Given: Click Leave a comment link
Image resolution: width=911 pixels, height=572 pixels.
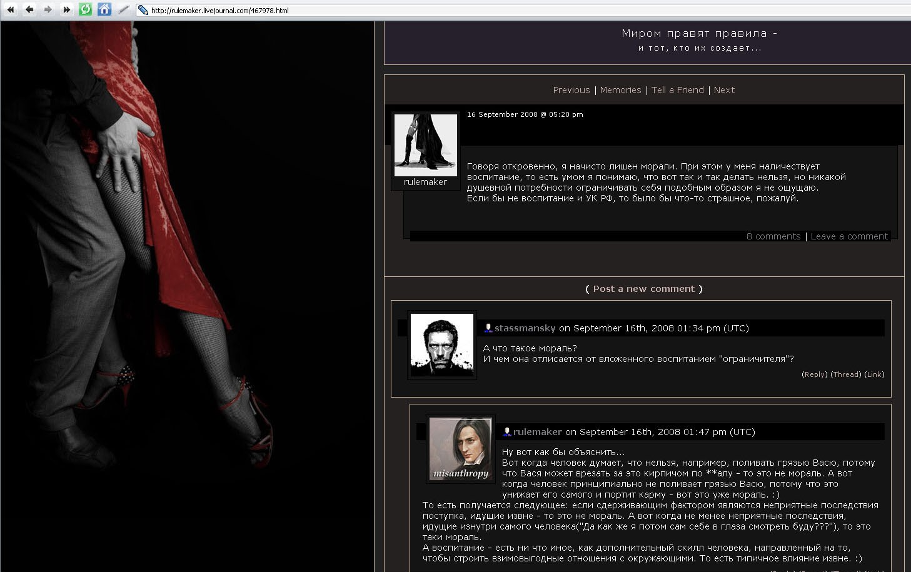Looking at the screenshot, I should click(848, 236).
